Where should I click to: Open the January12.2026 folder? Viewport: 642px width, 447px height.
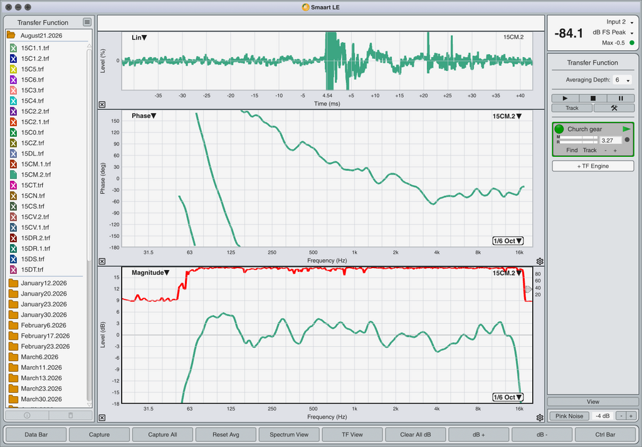click(x=43, y=283)
